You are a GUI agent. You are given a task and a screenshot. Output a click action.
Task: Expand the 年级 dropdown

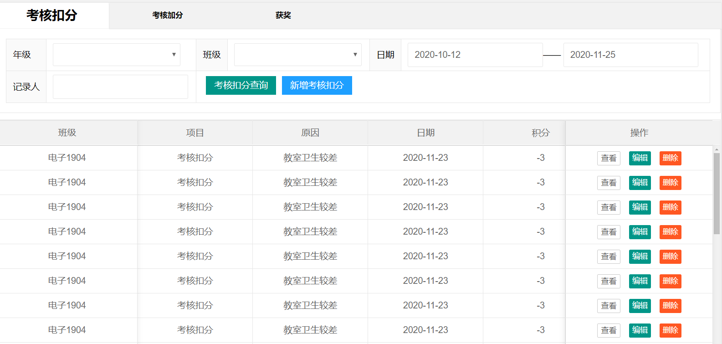(x=117, y=55)
